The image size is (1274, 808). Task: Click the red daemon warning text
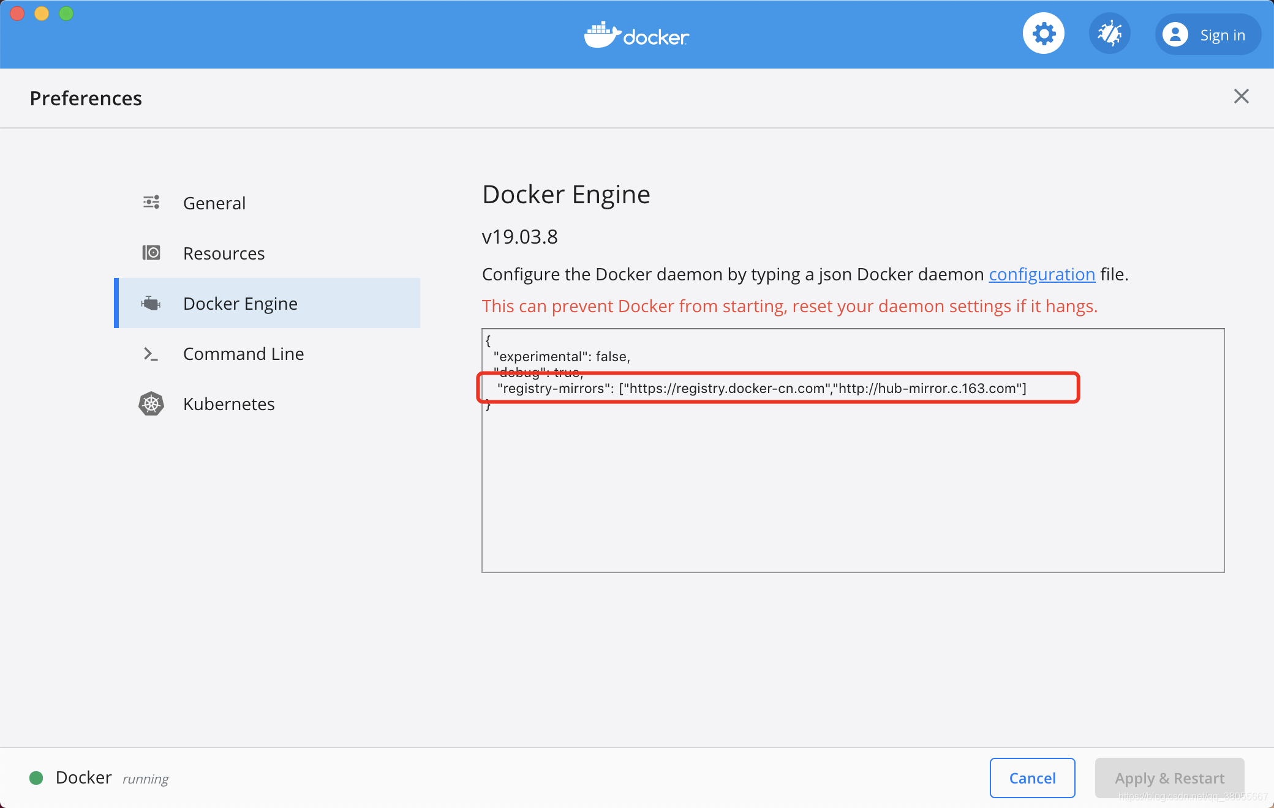(790, 306)
